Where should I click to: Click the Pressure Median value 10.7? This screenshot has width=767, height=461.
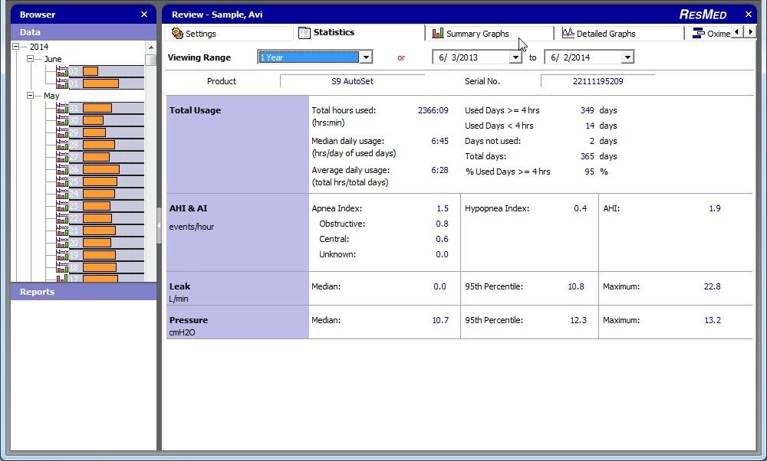point(440,320)
